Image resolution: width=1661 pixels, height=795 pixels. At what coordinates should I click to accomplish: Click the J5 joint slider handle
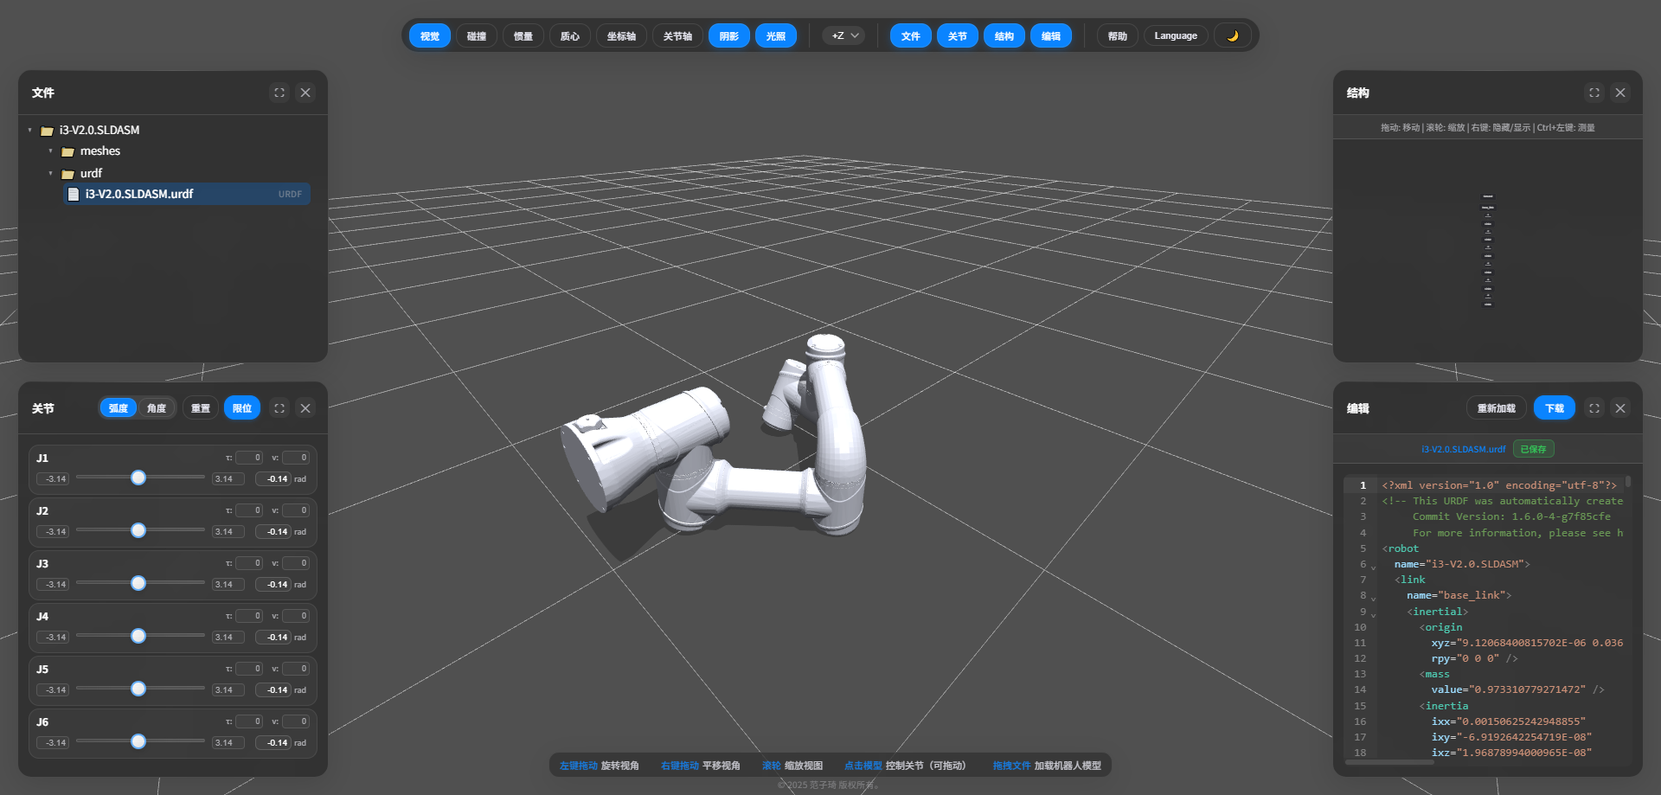(138, 689)
